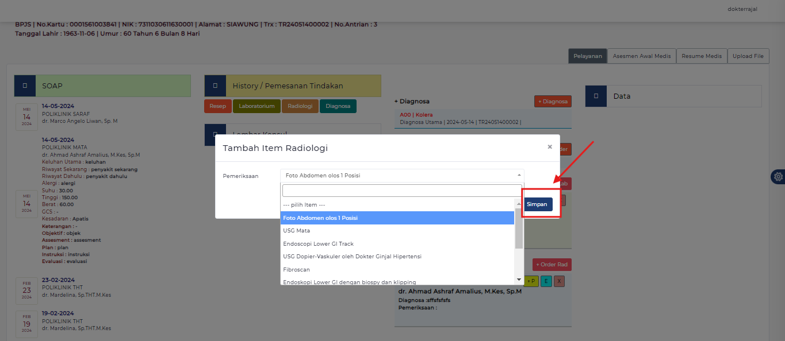The height and width of the screenshot is (341, 785).
Task: Select Fibroscan from the dropdown list
Action: coord(345,269)
